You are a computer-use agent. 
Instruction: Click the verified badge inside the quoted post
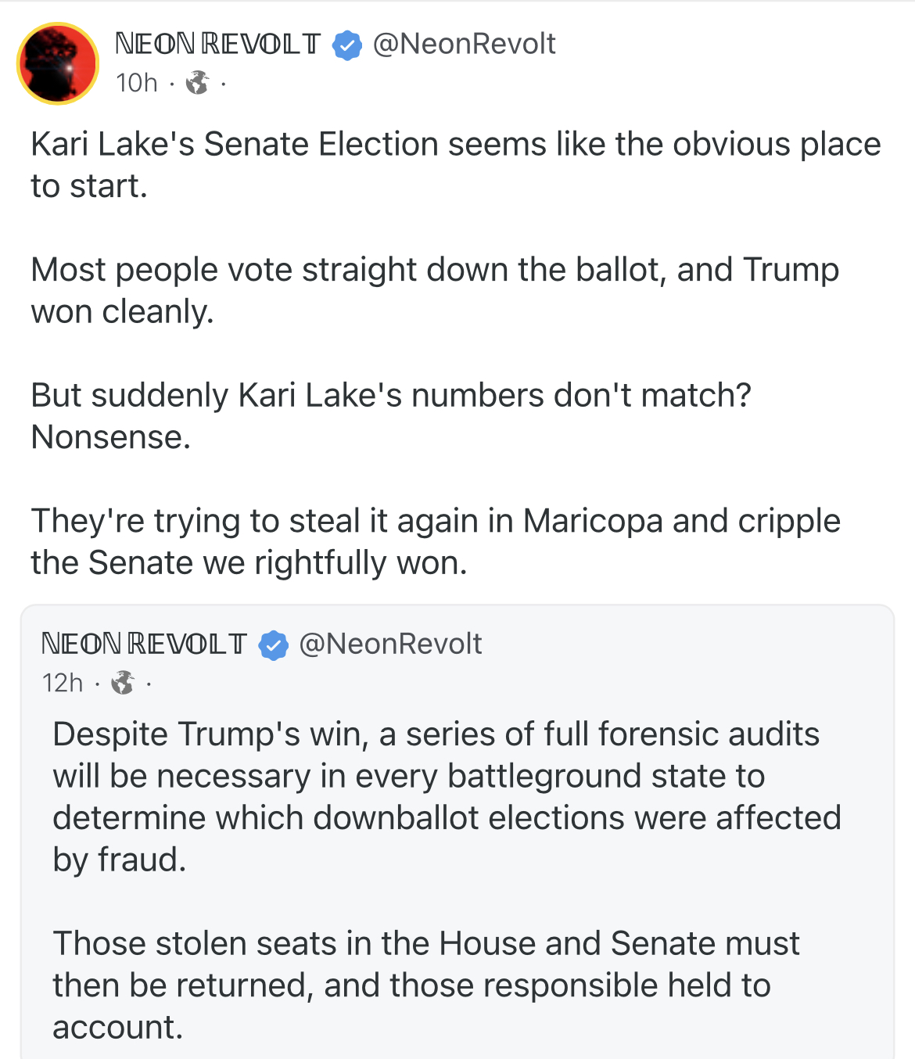coord(273,645)
